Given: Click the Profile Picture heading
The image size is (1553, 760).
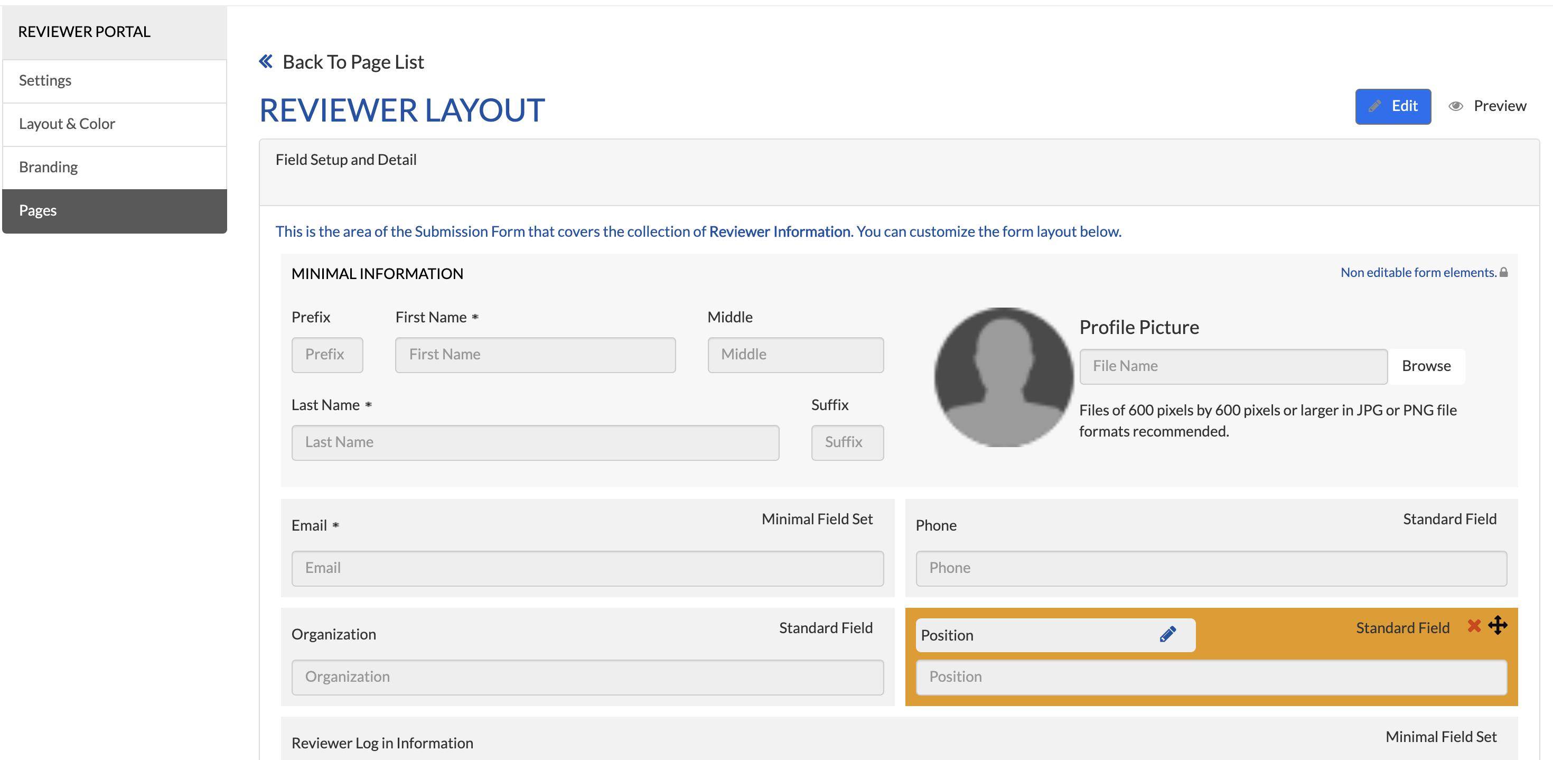Looking at the screenshot, I should 1139,327.
